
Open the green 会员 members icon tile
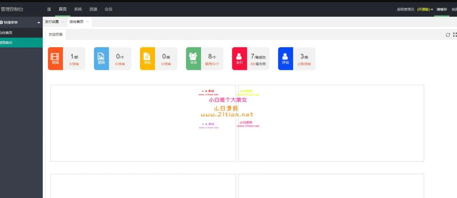coord(193,59)
